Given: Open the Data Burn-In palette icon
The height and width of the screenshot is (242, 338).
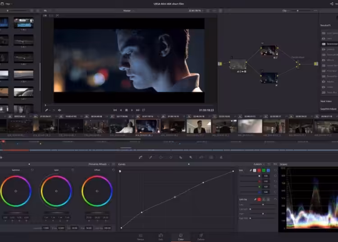Looking at the screenshot, I should (x=221, y=158).
